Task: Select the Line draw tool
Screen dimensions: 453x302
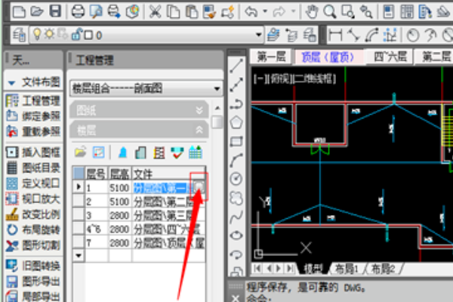Action: 236,66
